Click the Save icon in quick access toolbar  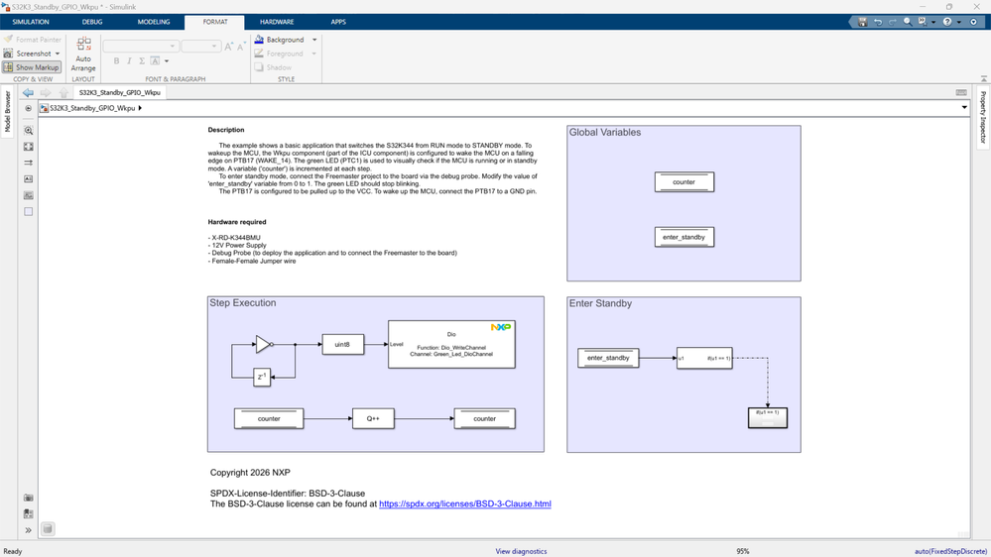coord(862,22)
